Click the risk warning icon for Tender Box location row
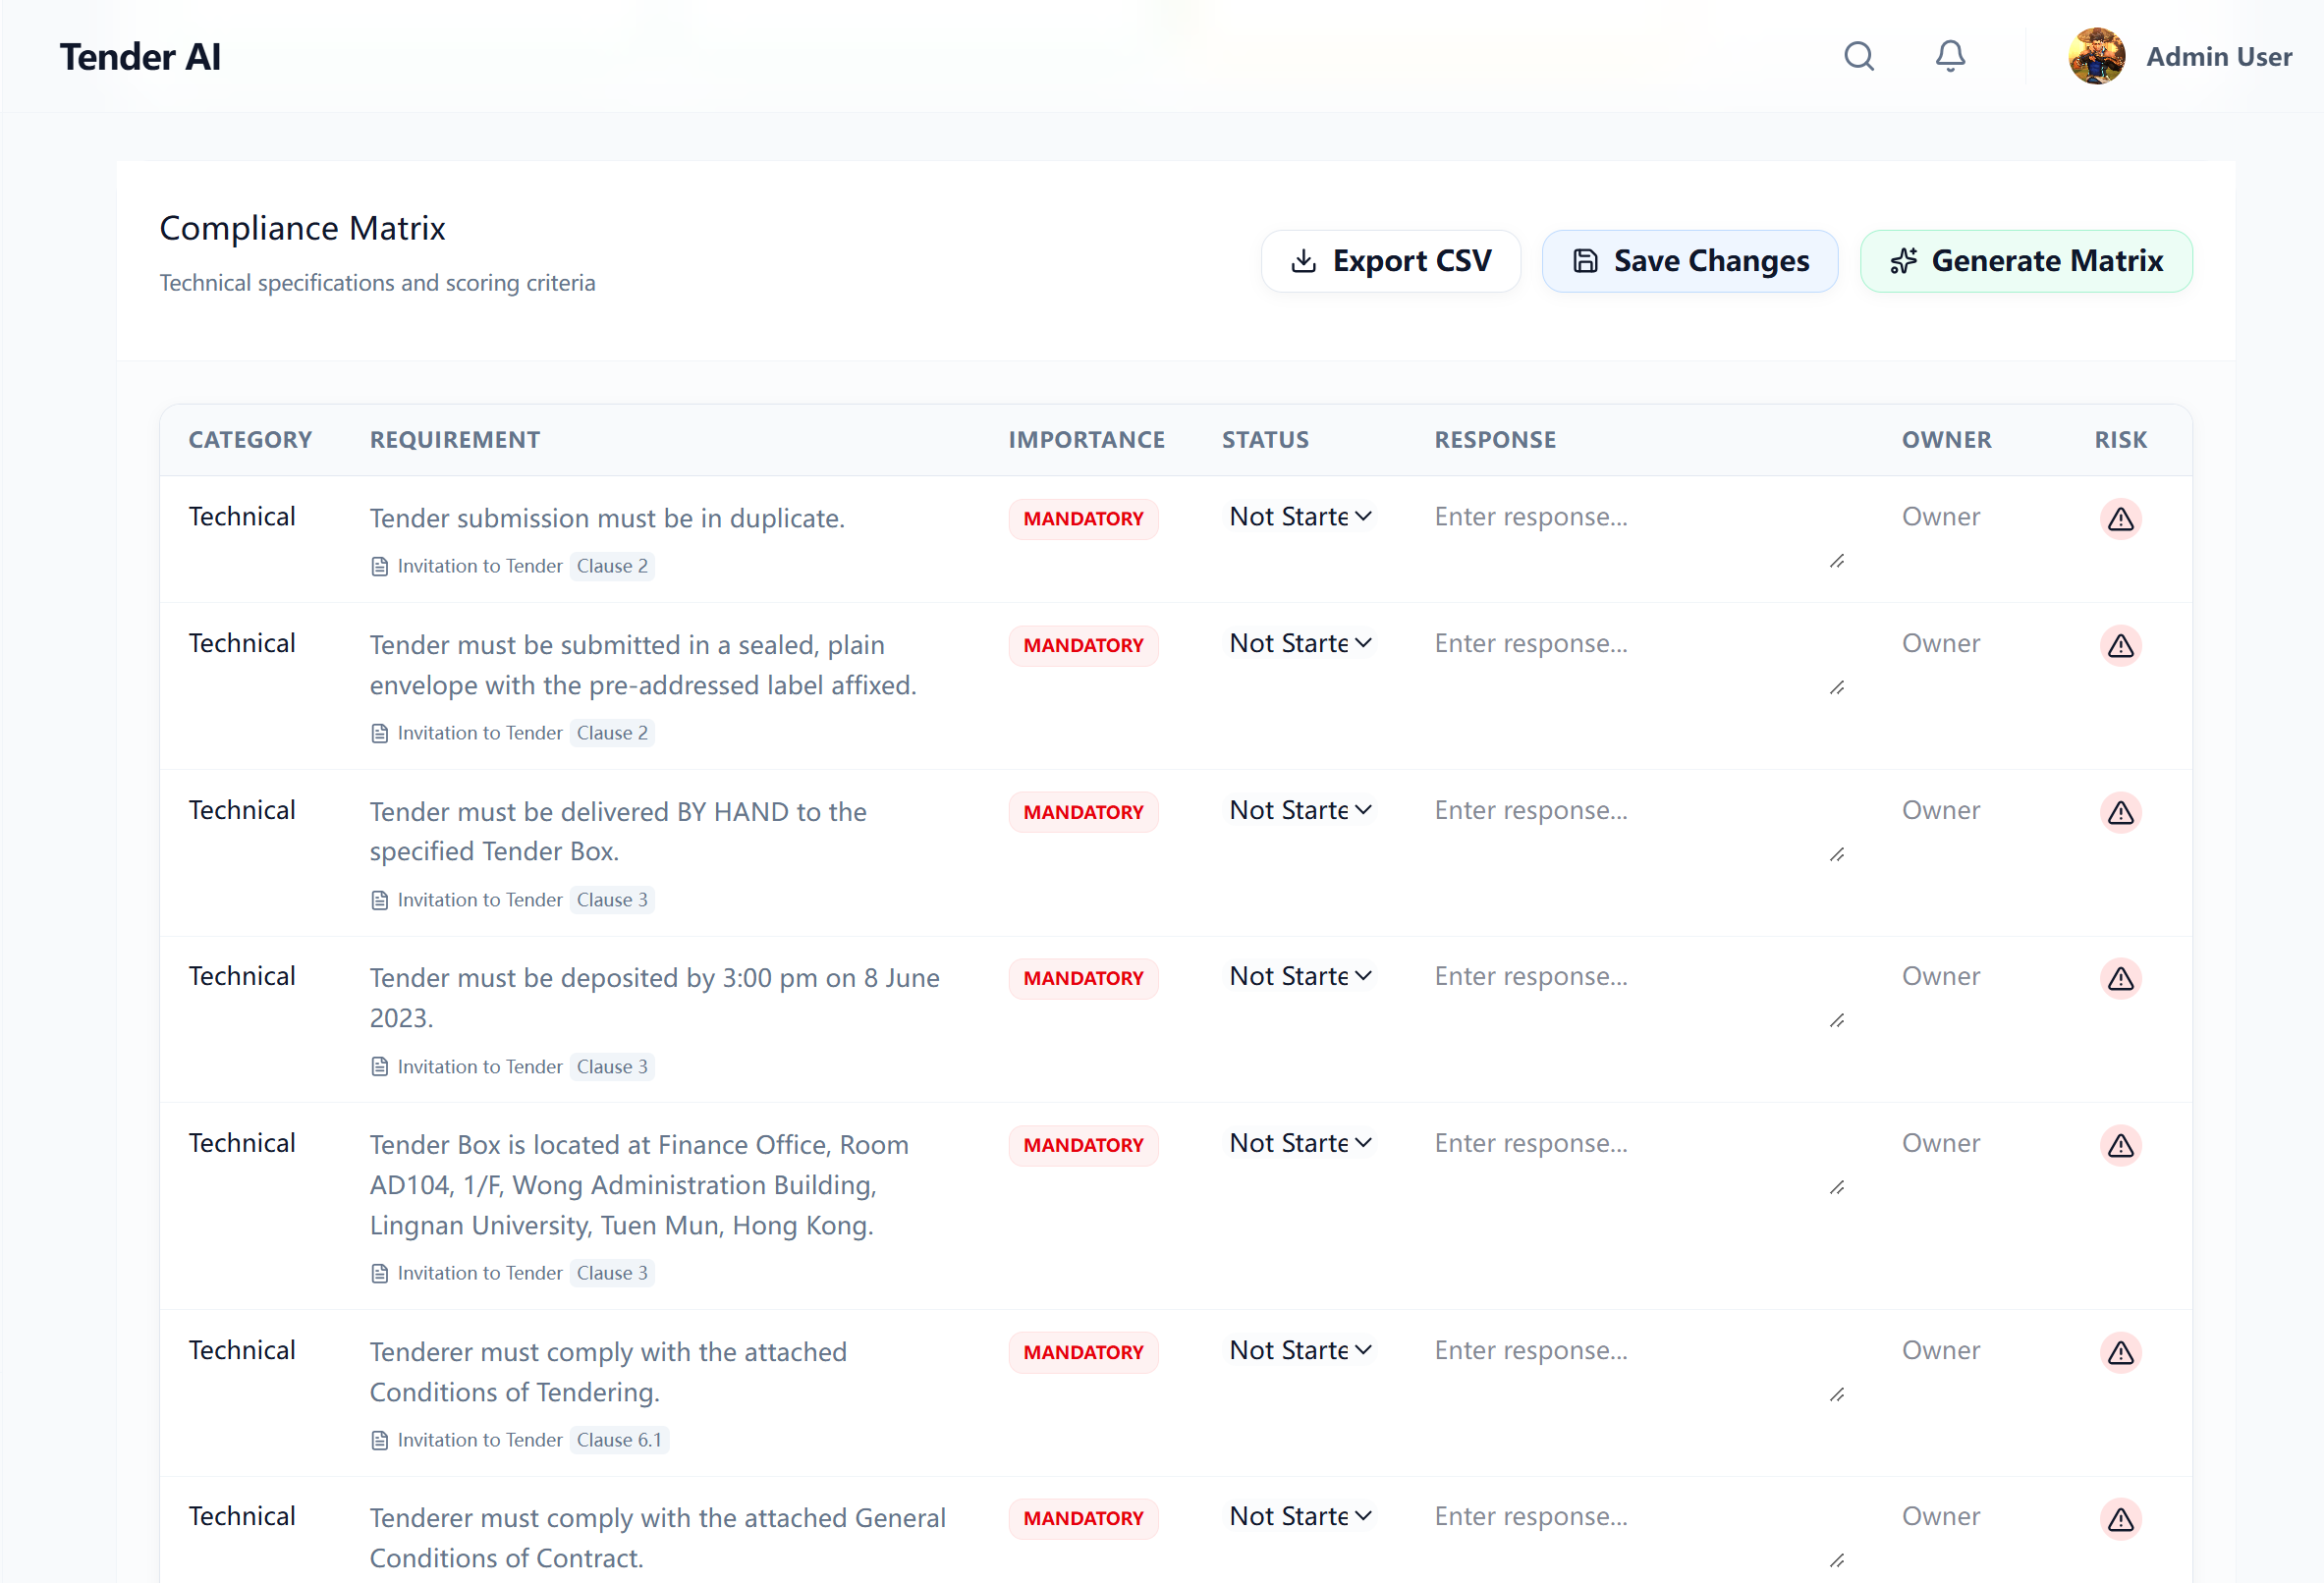2324x1583 pixels. click(2121, 1145)
